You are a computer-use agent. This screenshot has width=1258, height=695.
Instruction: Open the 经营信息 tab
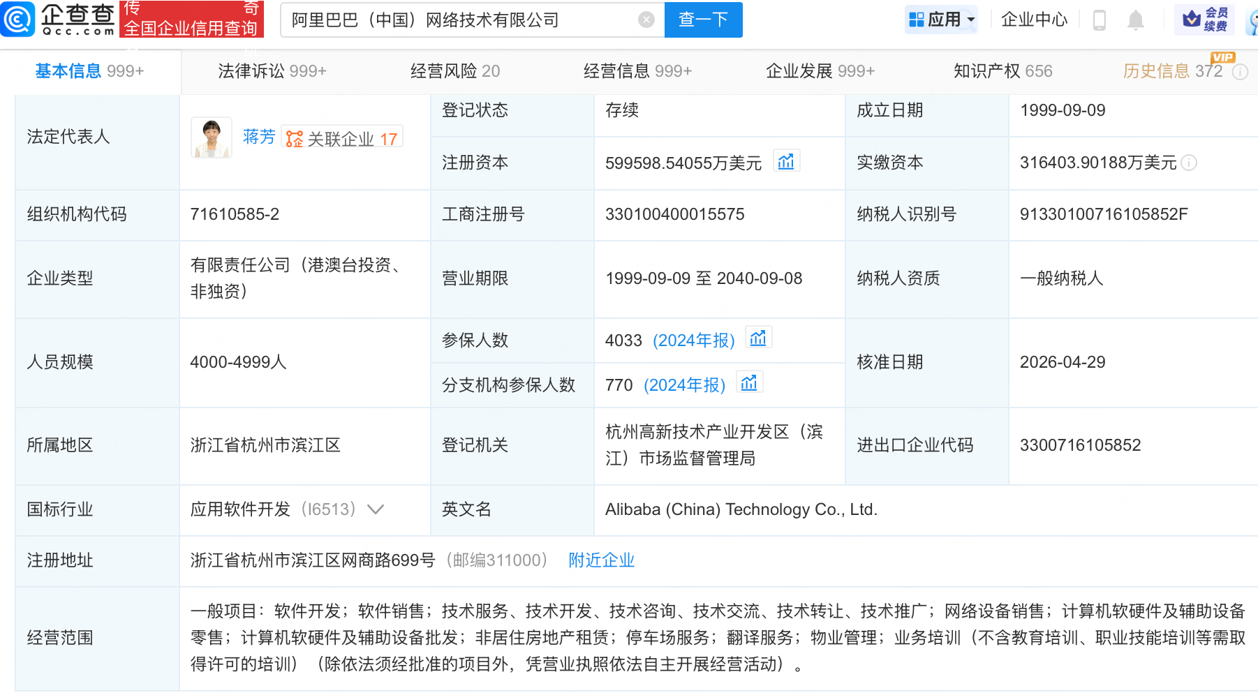point(638,71)
